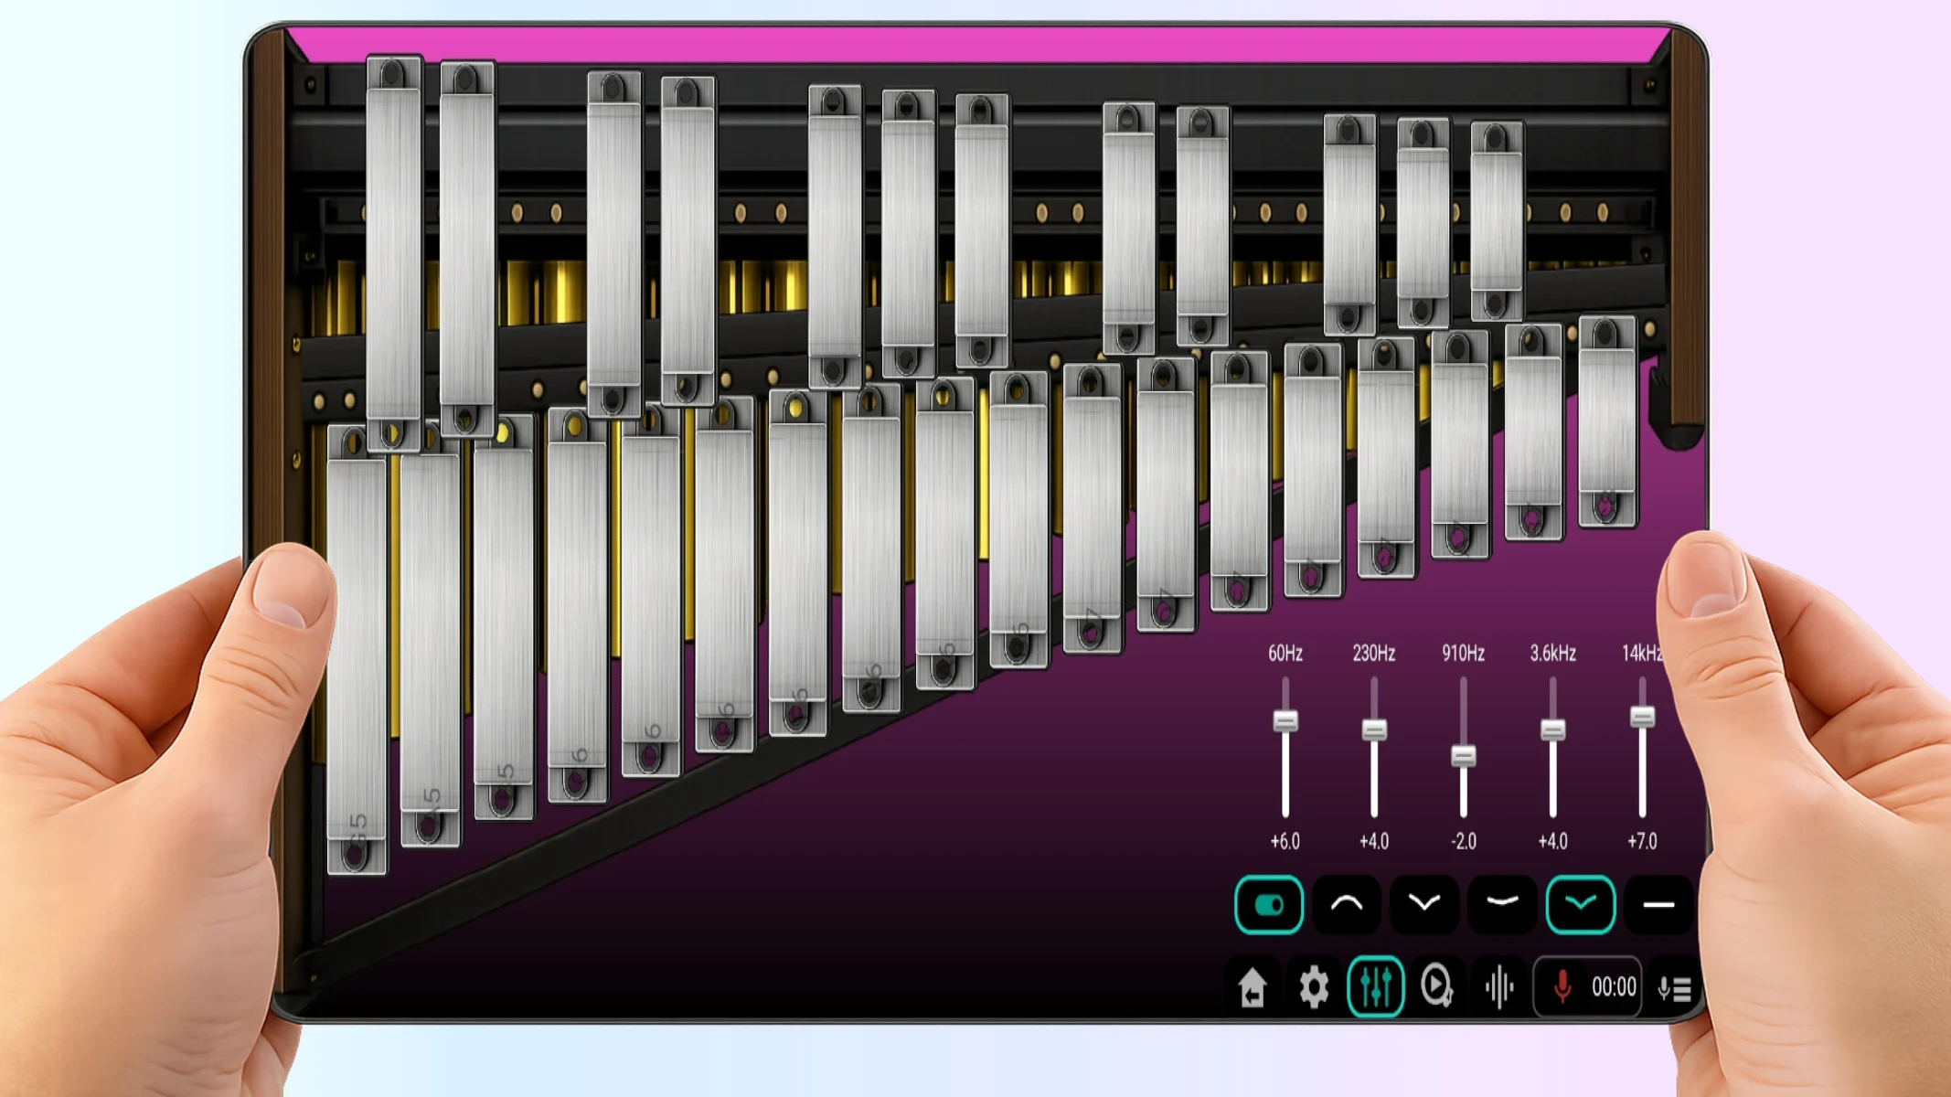Viewport: 1951px width, 1097px height.
Task: Adjust the 230Hz equalizer slider
Action: [1374, 730]
